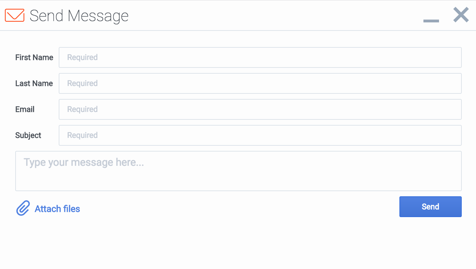Minimize the Send Message window
Viewport: 476px width, 269px height.
coord(431,21)
